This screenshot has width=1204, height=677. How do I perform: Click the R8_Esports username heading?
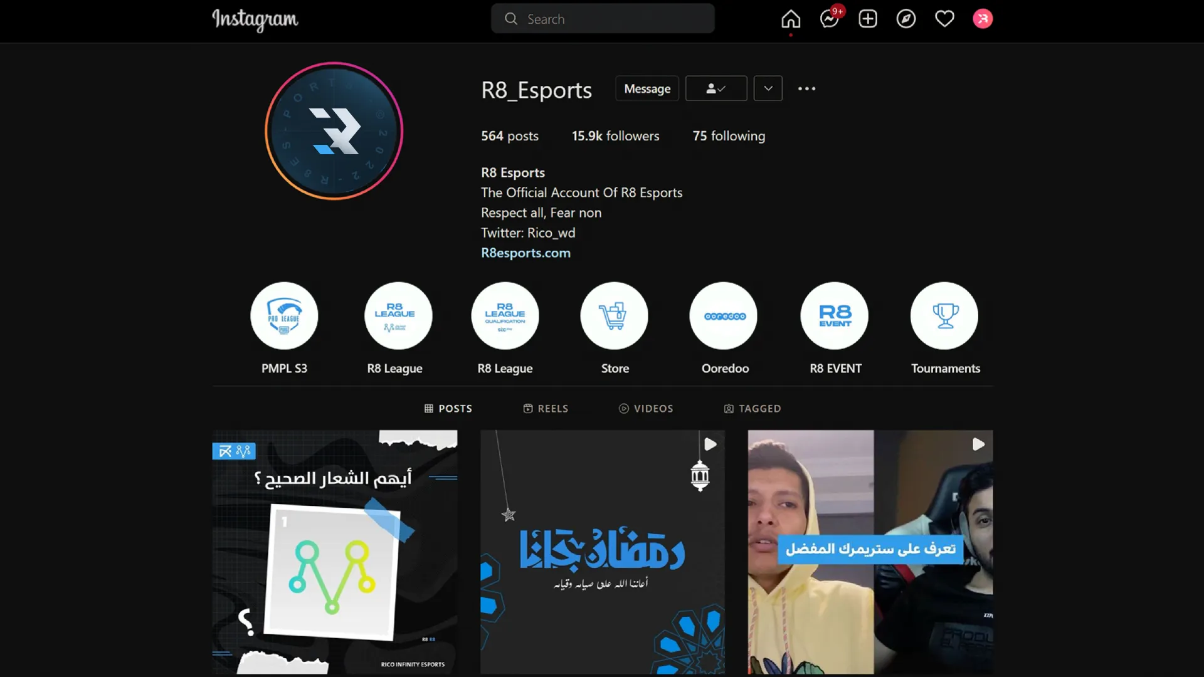tap(536, 90)
